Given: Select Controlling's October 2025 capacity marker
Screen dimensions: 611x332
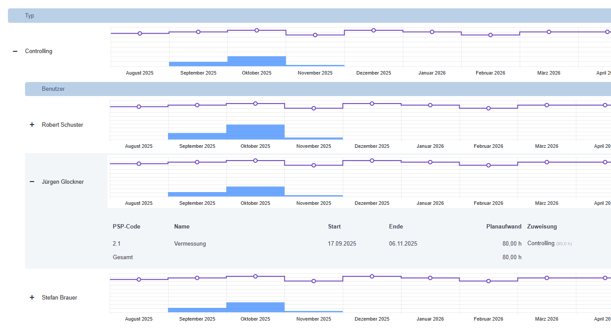Looking at the screenshot, I should point(257,30).
